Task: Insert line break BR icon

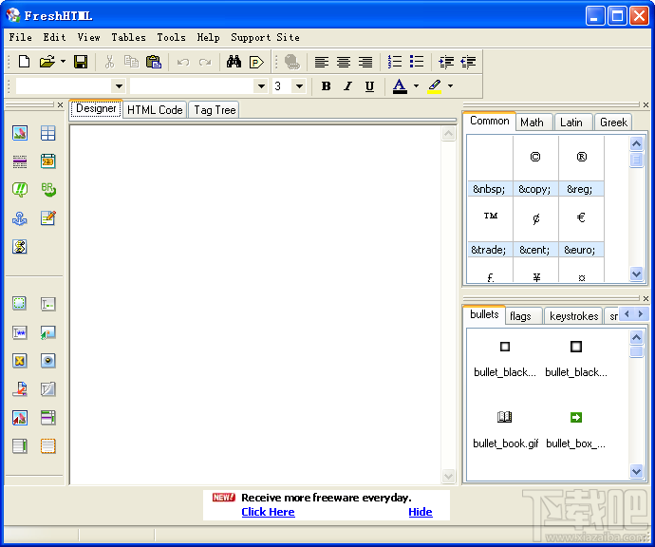Action: click(48, 190)
